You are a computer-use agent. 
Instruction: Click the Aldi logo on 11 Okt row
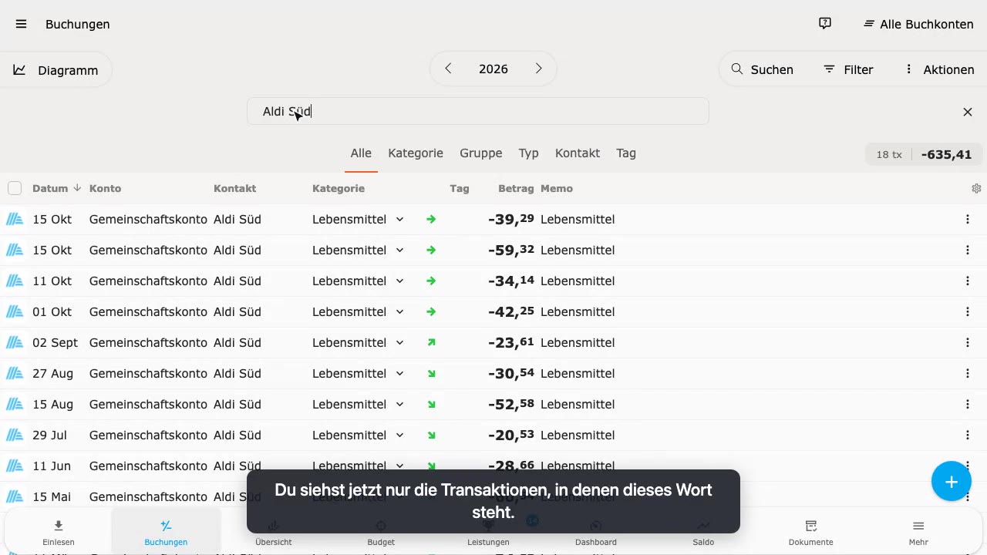pos(15,281)
